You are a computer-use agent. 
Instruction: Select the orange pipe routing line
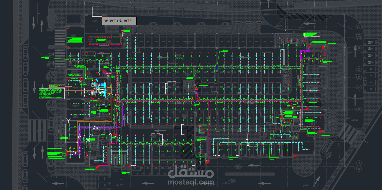click(112, 109)
